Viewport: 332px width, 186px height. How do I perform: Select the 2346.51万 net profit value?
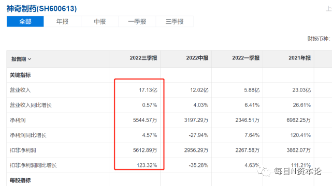pos(248,120)
